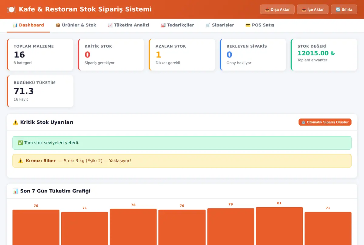Go to the Tedarikçiler tab
The height and width of the screenshot is (245, 364).
(177, 25)
